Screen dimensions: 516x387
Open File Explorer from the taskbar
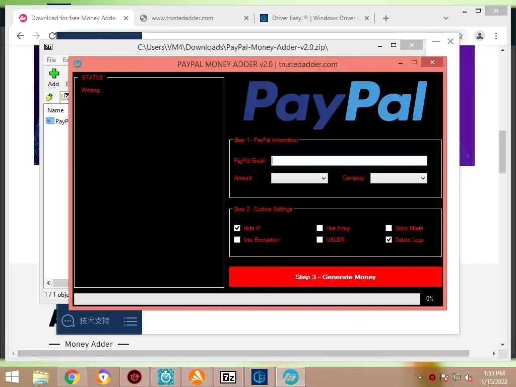point(41,377)
